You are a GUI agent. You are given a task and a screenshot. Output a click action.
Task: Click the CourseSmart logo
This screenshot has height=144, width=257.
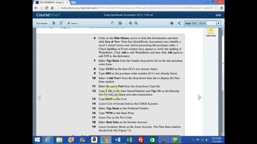(48, 15)
